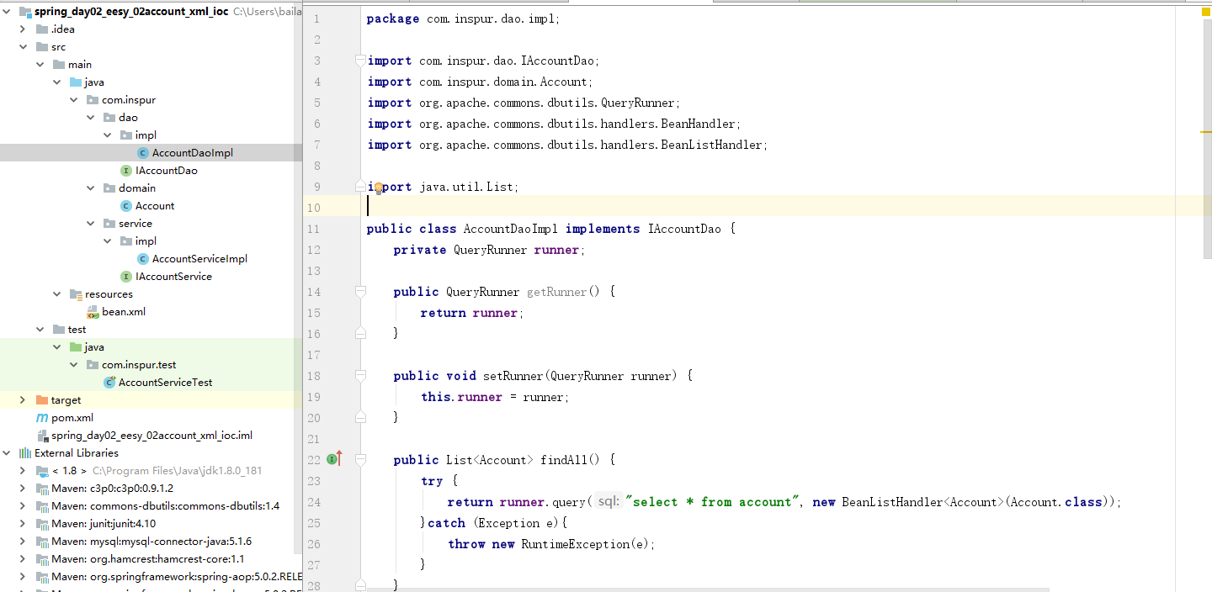The height and width of the screenshot is (592, 1212).
Task: Select spring_day02_eesy_02account_xml_ioc.iml file
Action: point(151,436)
